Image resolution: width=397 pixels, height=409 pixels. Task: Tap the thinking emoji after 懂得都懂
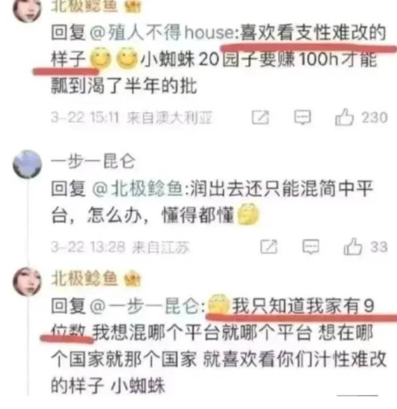click(248, 214)
